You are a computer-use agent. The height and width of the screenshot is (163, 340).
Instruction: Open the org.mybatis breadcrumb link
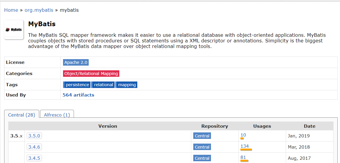[39, 10]
